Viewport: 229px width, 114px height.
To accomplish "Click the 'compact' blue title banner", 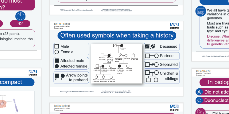I will (x=17, y=82).
